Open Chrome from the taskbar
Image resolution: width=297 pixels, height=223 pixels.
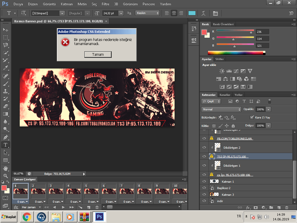27,217
